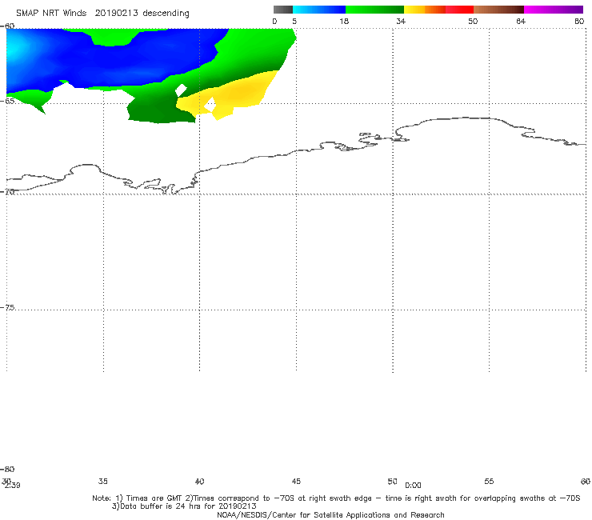Screen dimensions: 592x520
Task: Pick the magenta-purple segment of the color bar
Action: point(554,10)
